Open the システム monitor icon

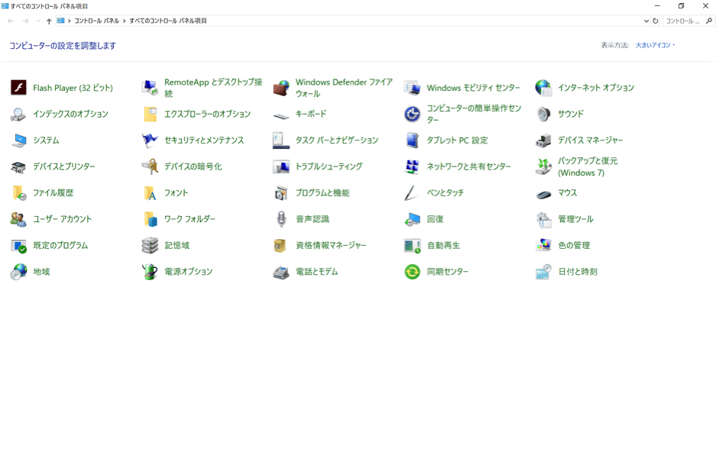coord(18,140)
